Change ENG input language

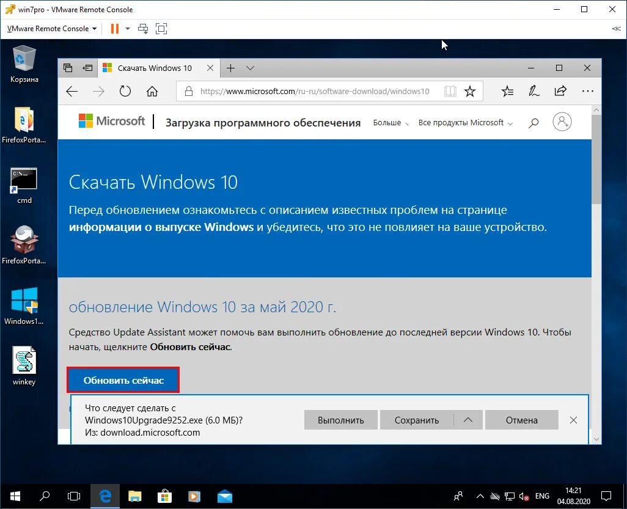[542, 496]
